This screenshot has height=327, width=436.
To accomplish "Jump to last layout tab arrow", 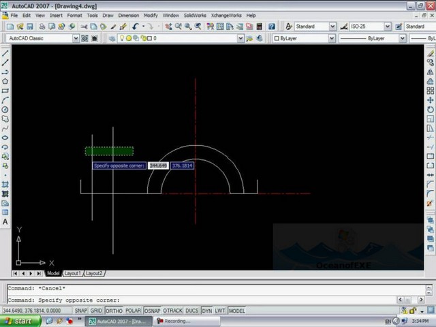I will point(39,273).
